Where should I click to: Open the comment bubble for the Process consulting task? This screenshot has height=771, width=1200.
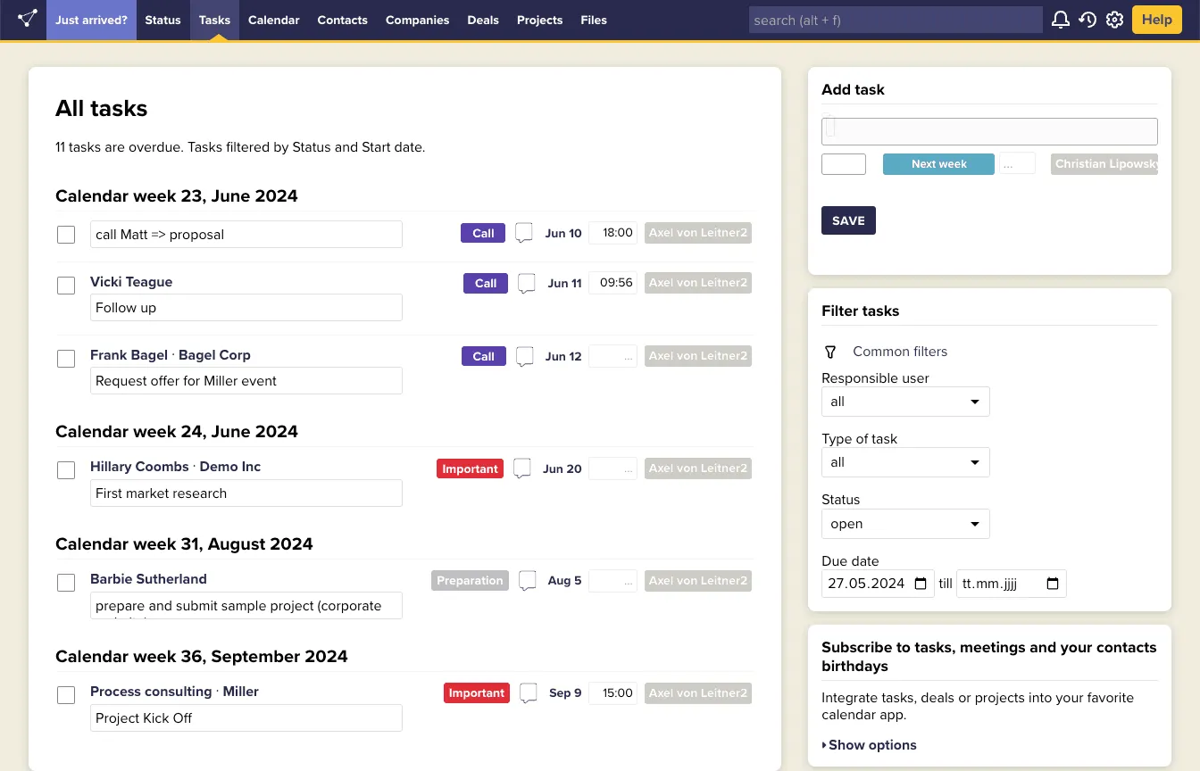(x=529, y=693)
